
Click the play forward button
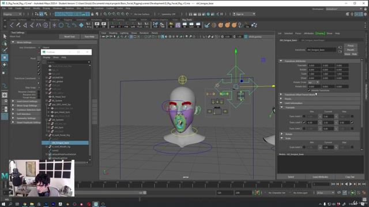[x=351, y=184]
